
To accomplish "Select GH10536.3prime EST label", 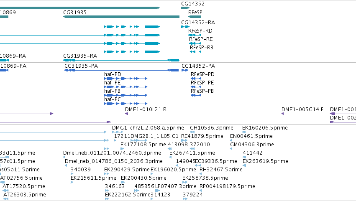I will 212,128.
